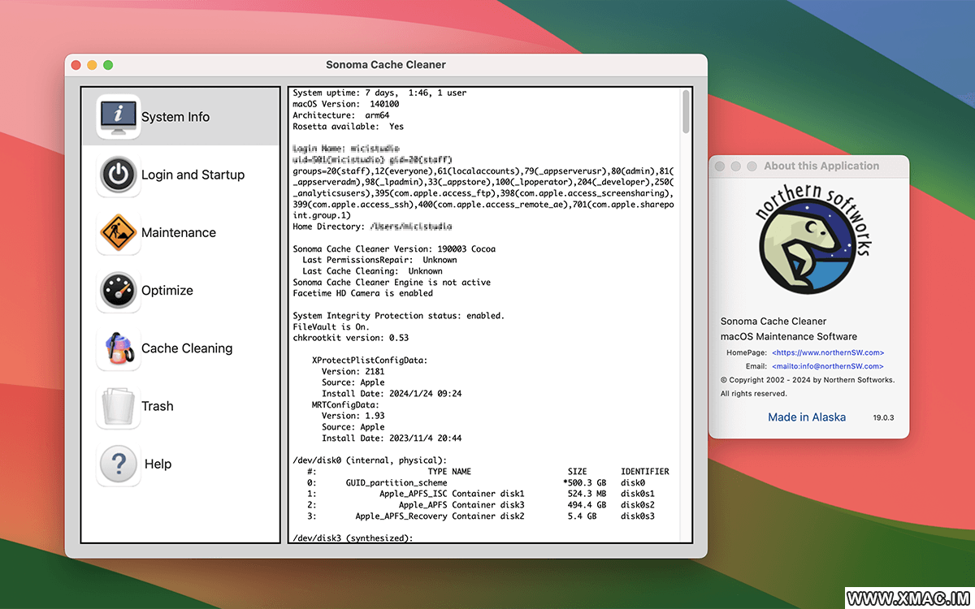The width and height of the screenshot is (975, 609).
Task: Click 'Sonoma Cache Cleaner Engine is not active' line
Action: pyautogui.click(x=392, y=283)
